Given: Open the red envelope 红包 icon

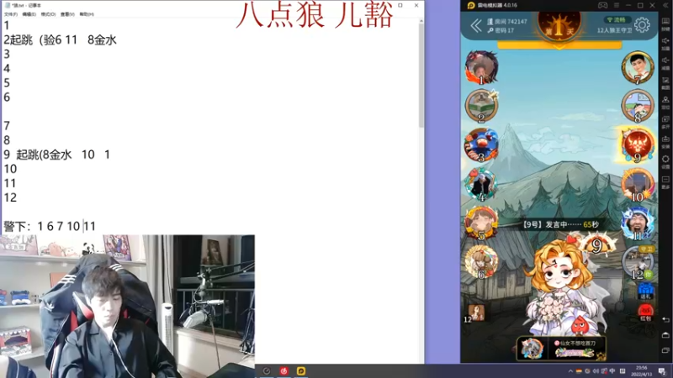Looking at the screenshot, I should coord(645,312).
